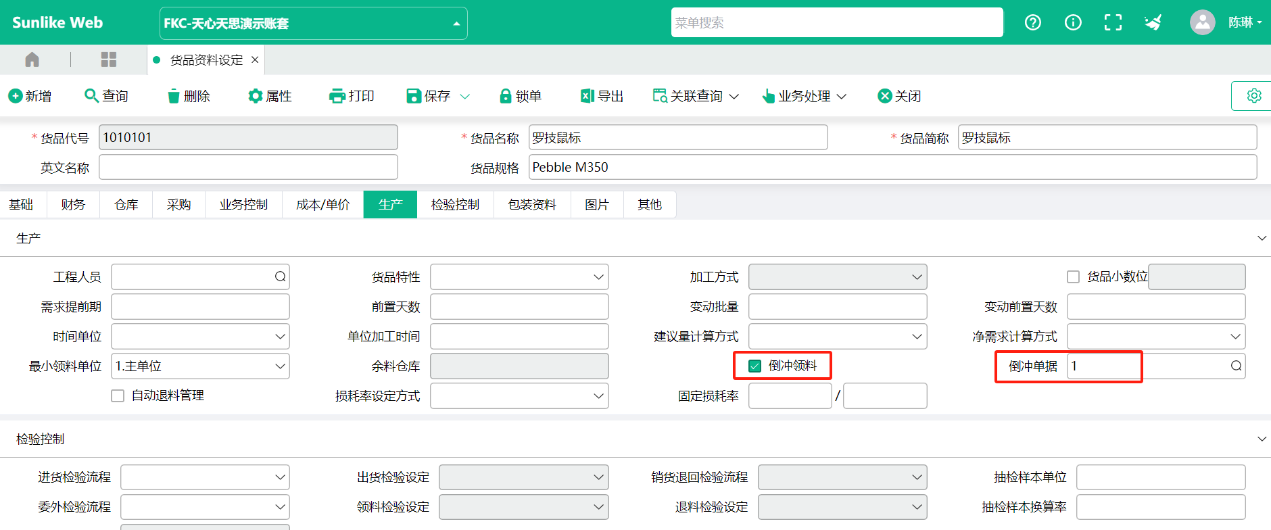Click the 菜单搜索 search input field
Screen dimensions: 1271x530
tap(836, 23)
